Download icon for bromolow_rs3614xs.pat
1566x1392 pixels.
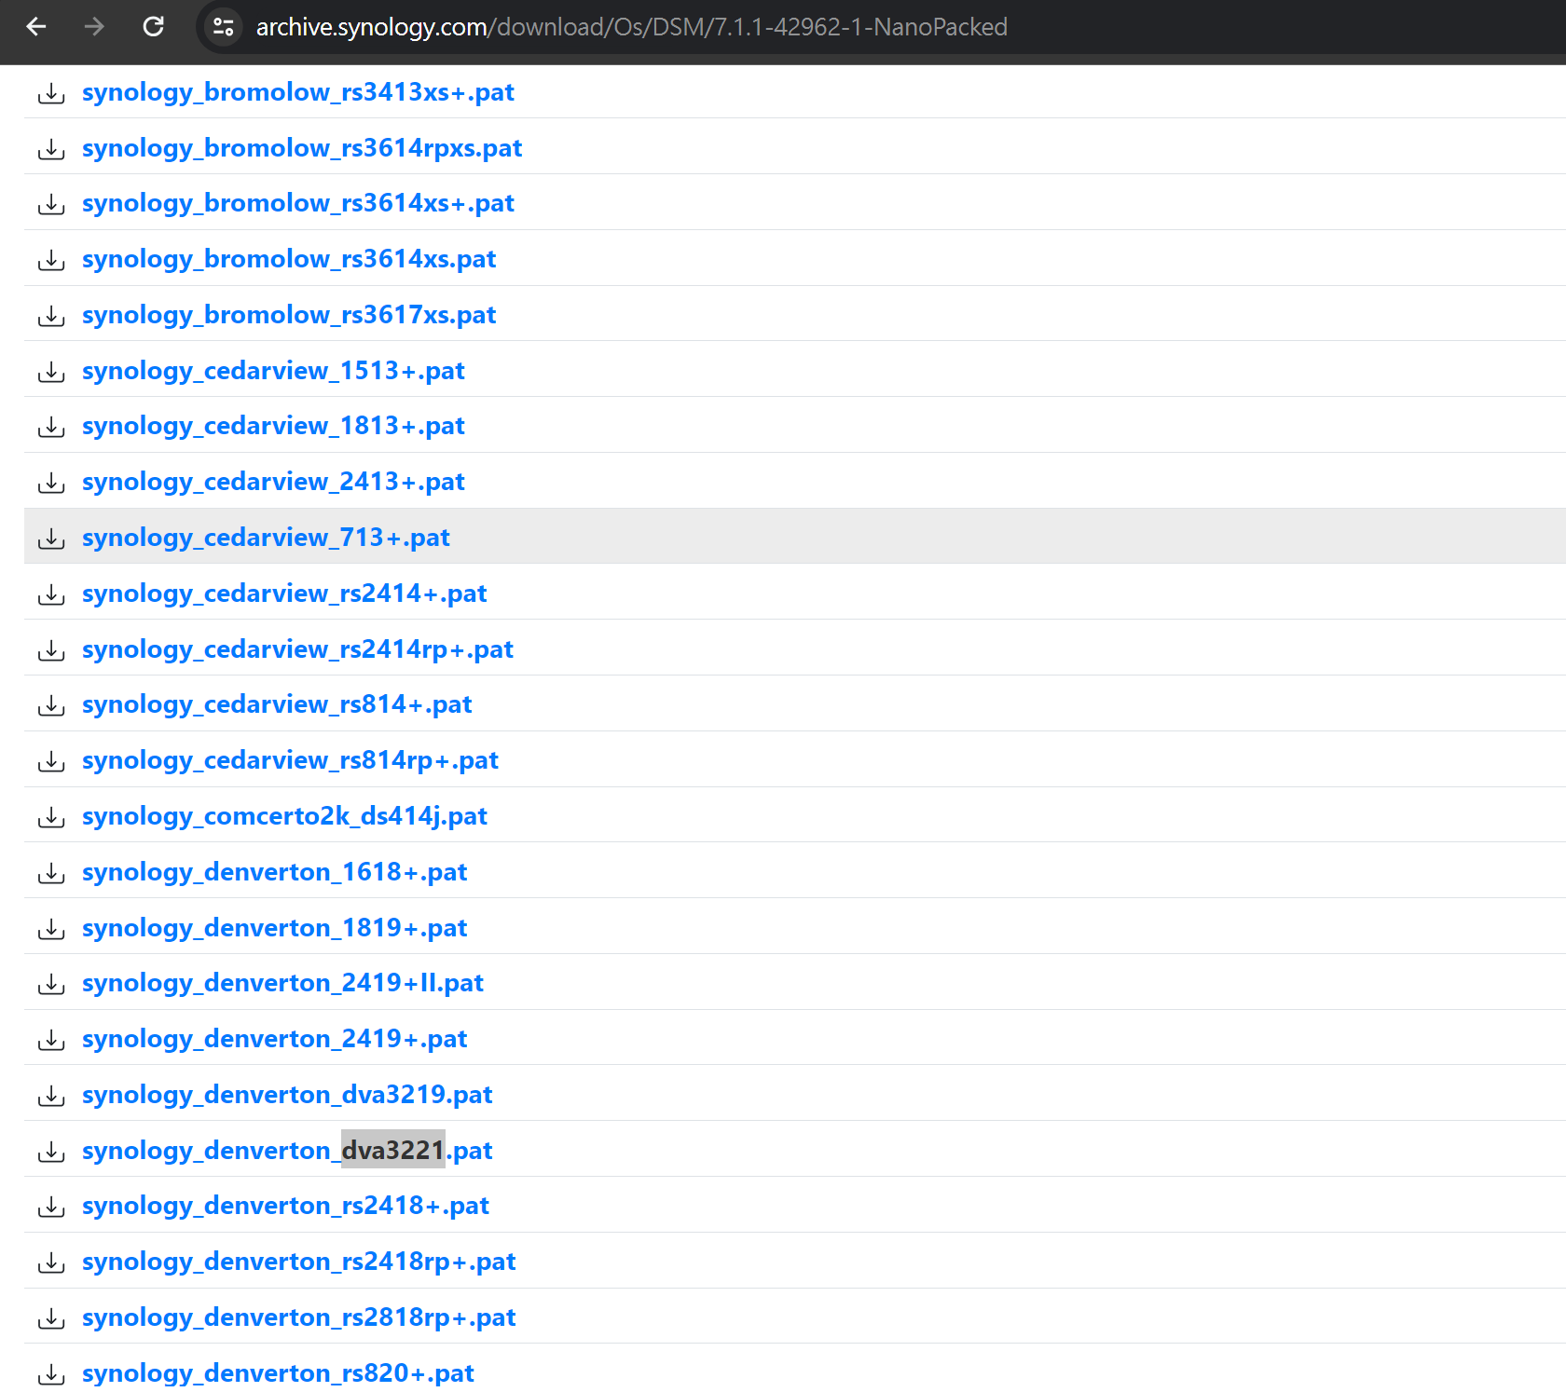[51, 260]
